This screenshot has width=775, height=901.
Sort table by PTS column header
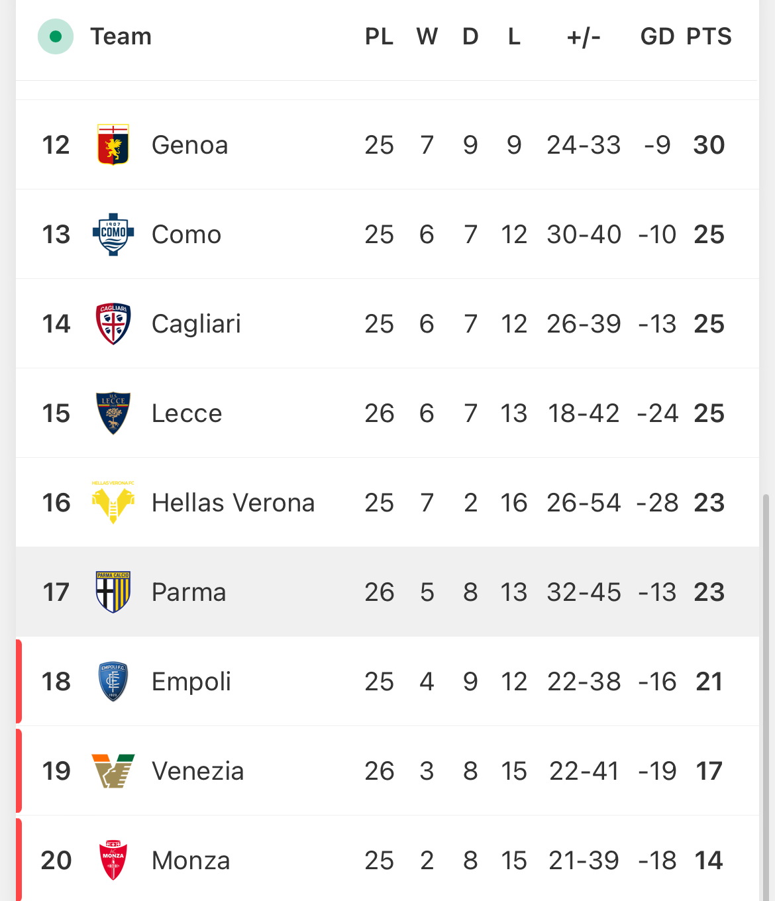[709, 36]
